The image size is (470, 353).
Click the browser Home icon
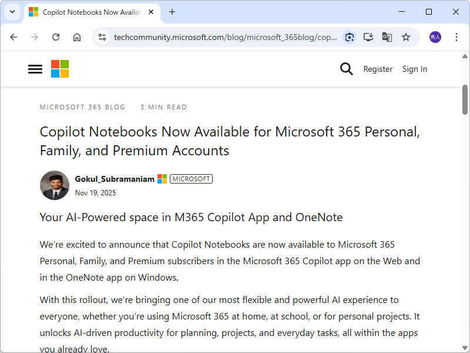[x=77, y=37]
